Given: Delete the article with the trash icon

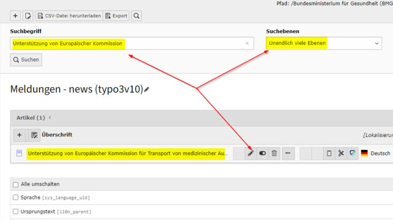Looking at the screenshot, I should (274, 153).
